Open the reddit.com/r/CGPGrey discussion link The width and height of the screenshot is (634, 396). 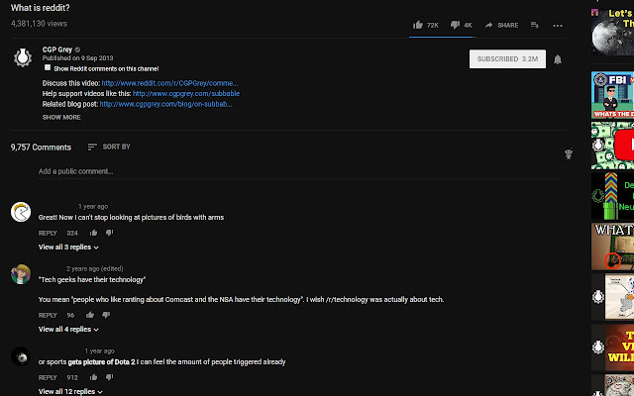click(169, 83)
